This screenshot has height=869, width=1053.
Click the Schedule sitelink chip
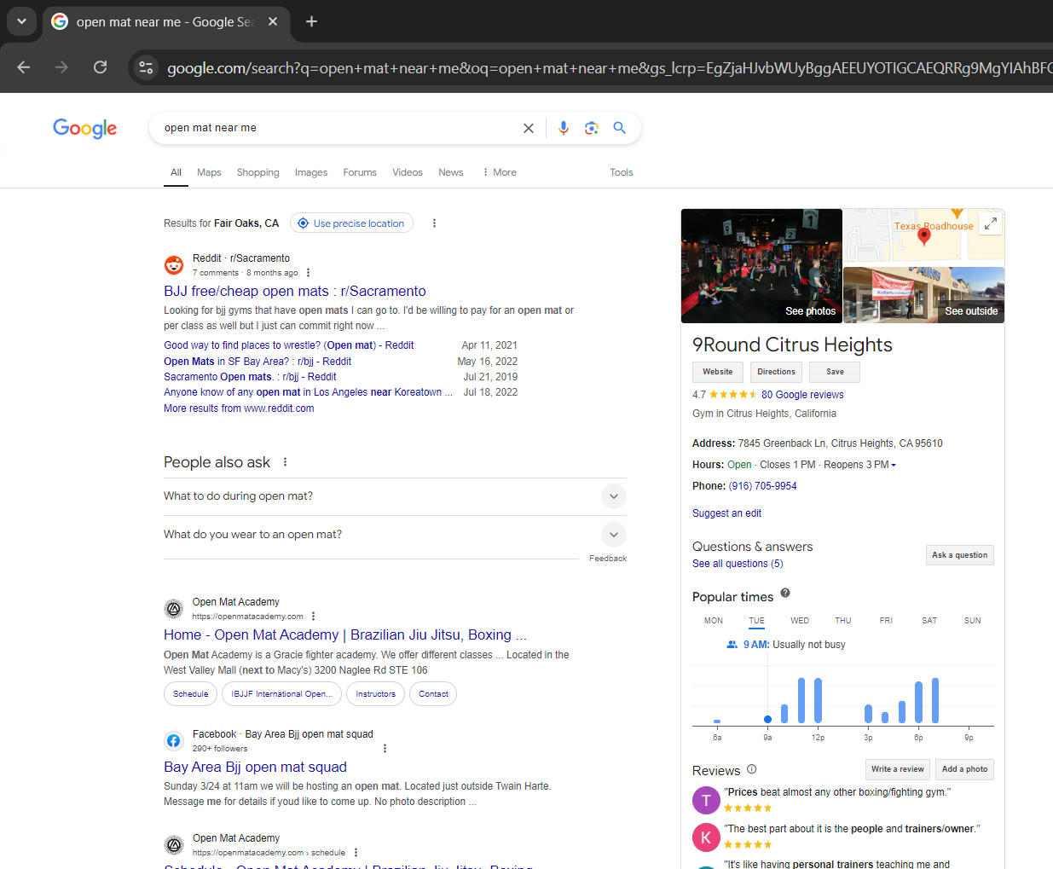(x=190, y=694)
